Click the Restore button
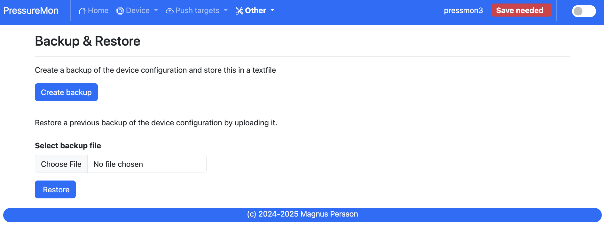604x229 pixels. coord(55,189)
